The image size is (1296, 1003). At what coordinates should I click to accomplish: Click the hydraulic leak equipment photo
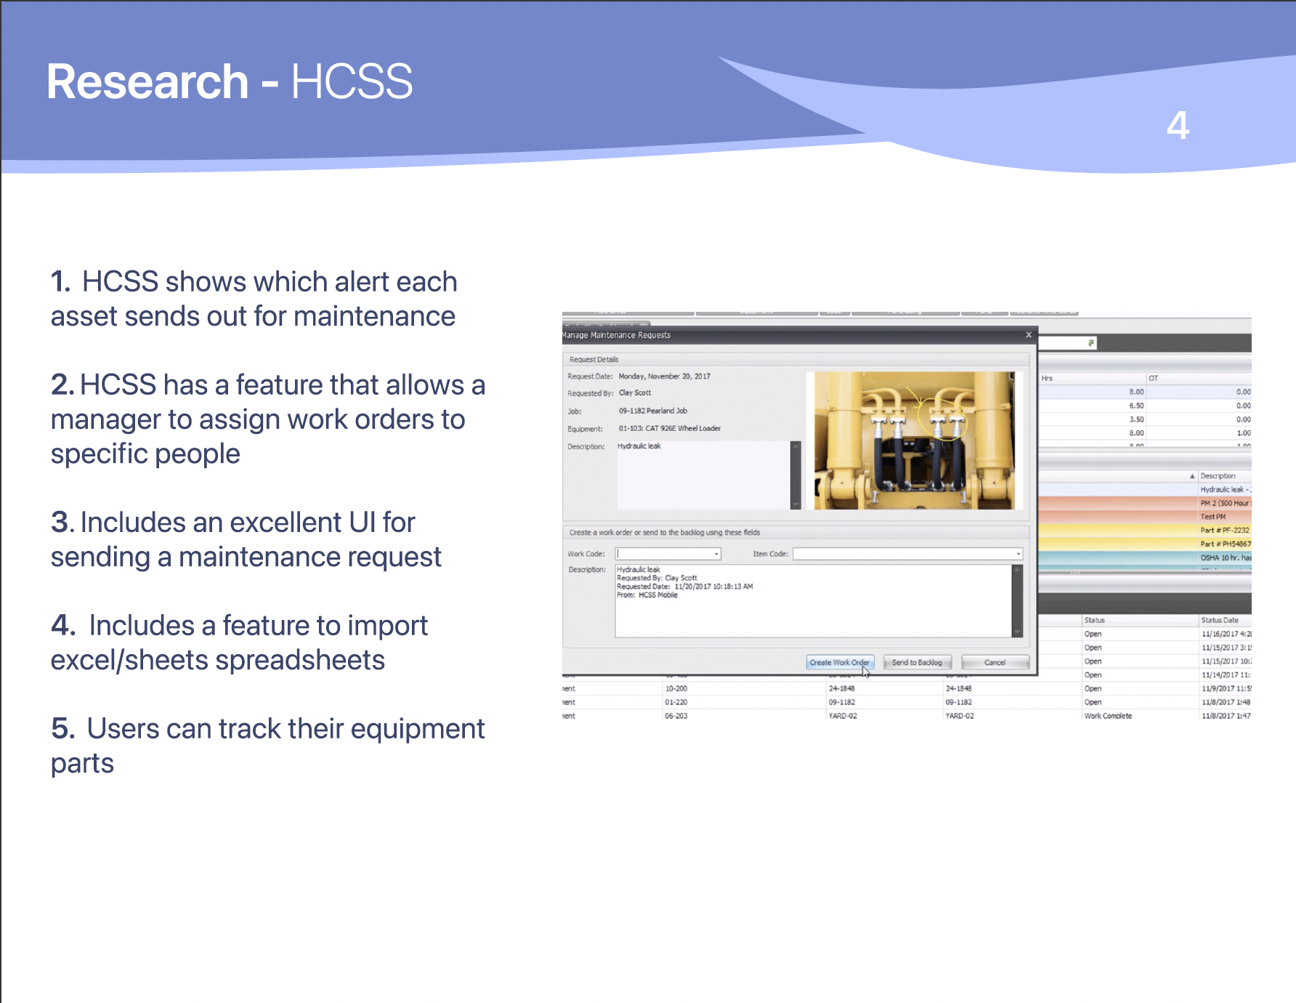click(x=914, y=440)
